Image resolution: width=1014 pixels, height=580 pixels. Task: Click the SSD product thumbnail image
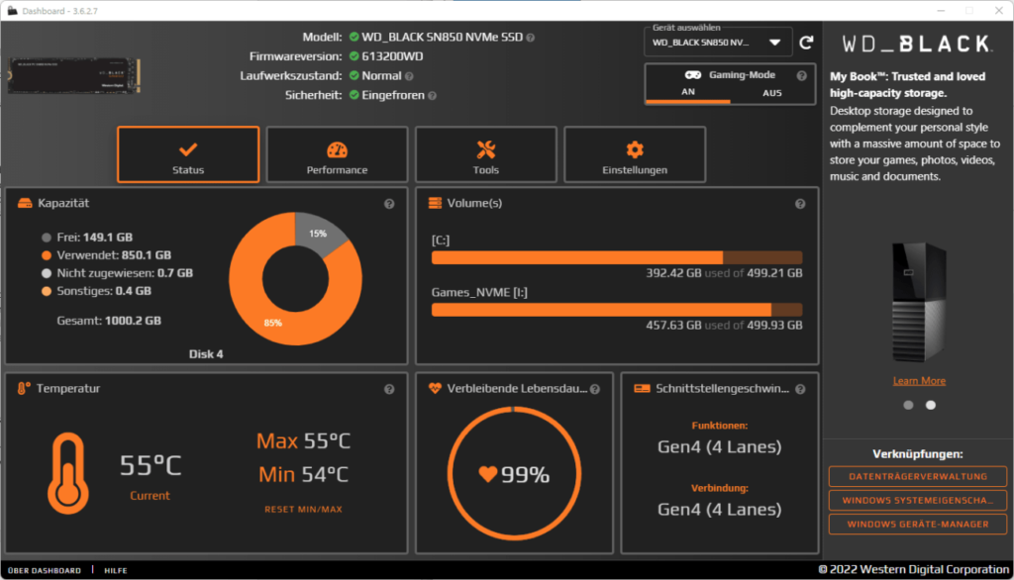pyautogui.click(x=73, y=75)
